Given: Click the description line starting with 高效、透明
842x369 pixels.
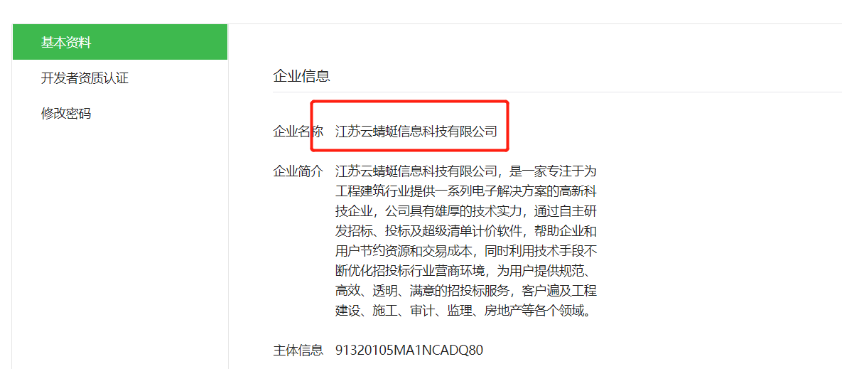Looking at the screenshot, I should pyautogui.click(x=465, y=291).
